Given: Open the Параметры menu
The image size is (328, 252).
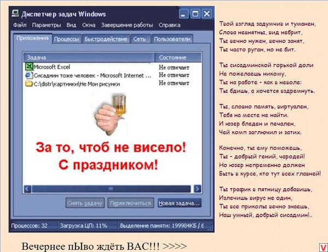Looking at the screenshot, I should tap(47, 25).
